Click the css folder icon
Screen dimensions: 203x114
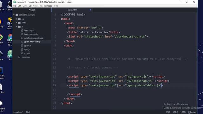(19, 19)
